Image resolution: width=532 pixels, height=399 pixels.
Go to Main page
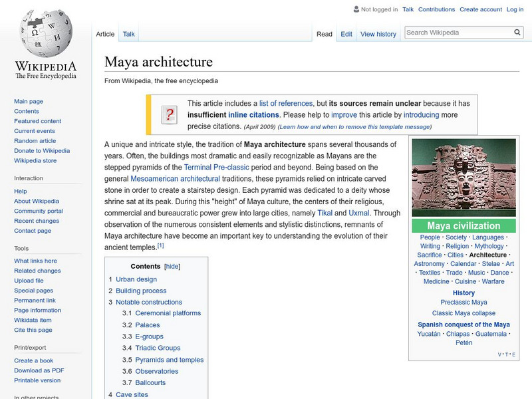(29, 101)
